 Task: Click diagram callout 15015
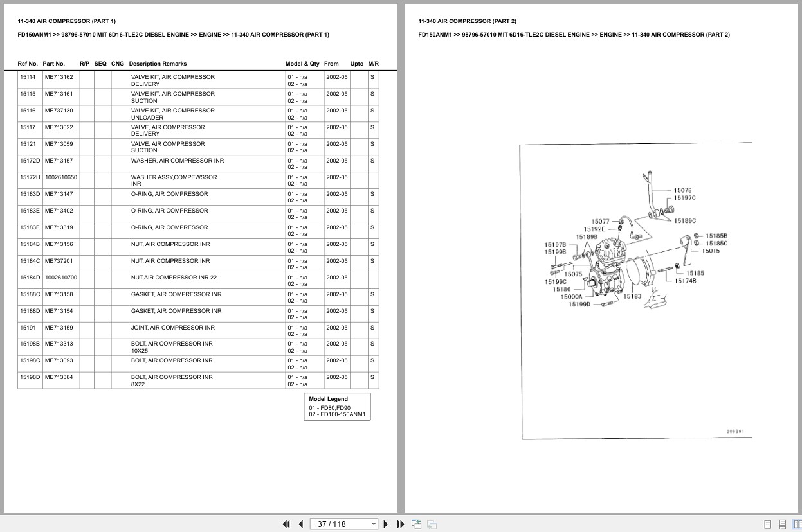(x=711, y=251)
